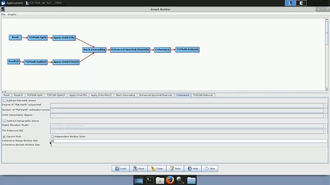Viewport: 330px width, 185px height.
Task: Click the Load button
Action: tap(120, 169)
